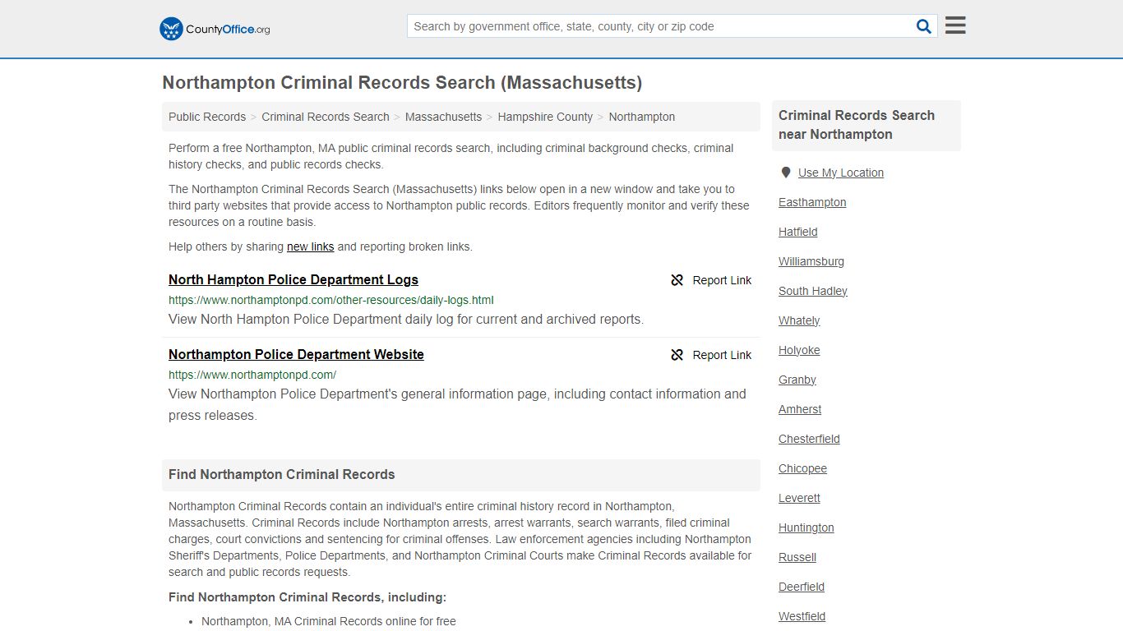Open South Hadley criminal records
The image size is (1123, 631).
(x=813, y=291)
